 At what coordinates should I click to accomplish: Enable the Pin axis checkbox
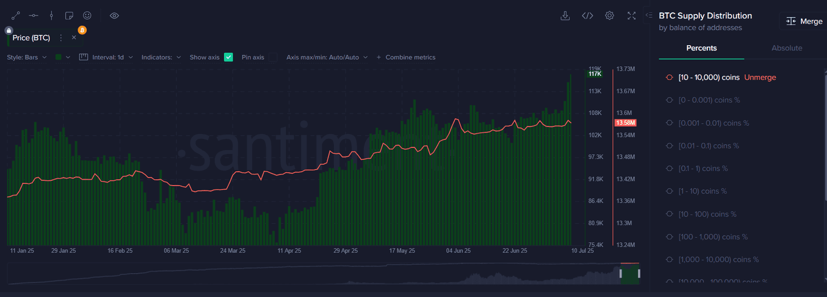(x=274, y=57)
